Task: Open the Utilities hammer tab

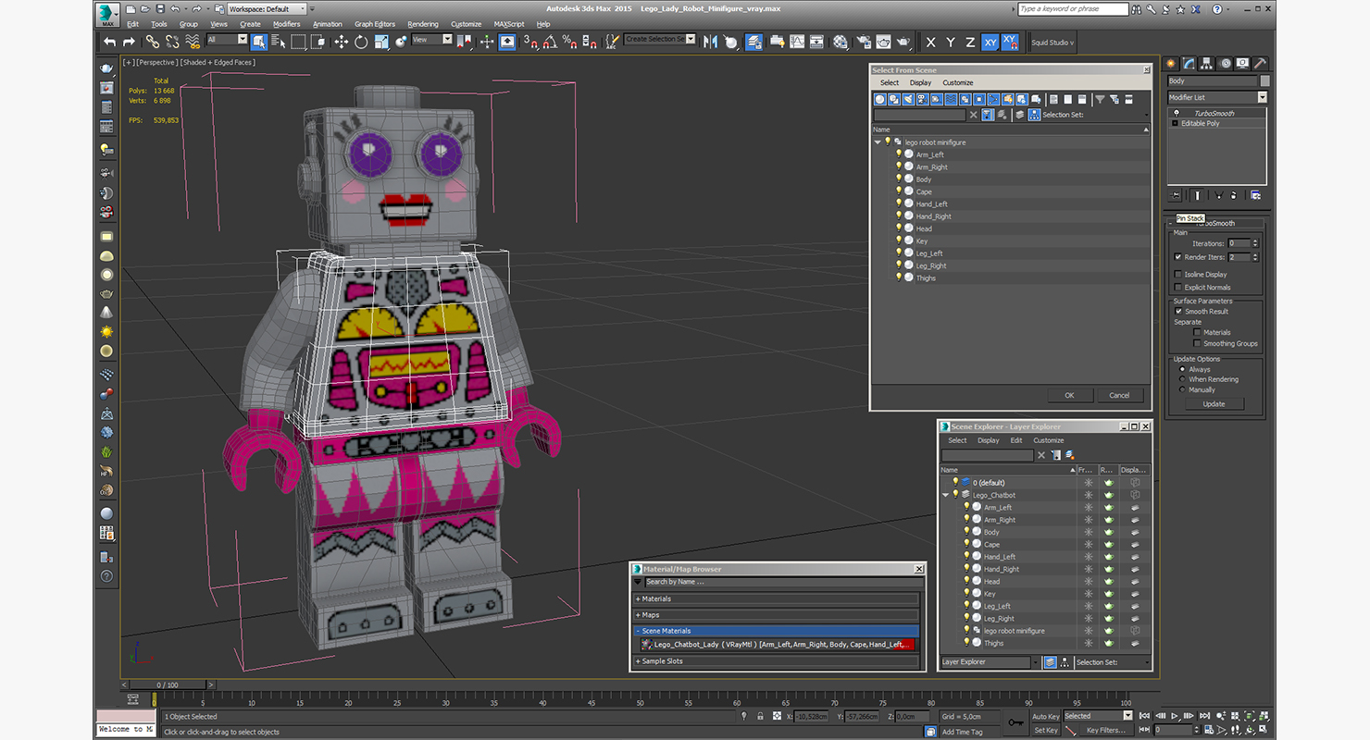Action: pos(1261,63)
